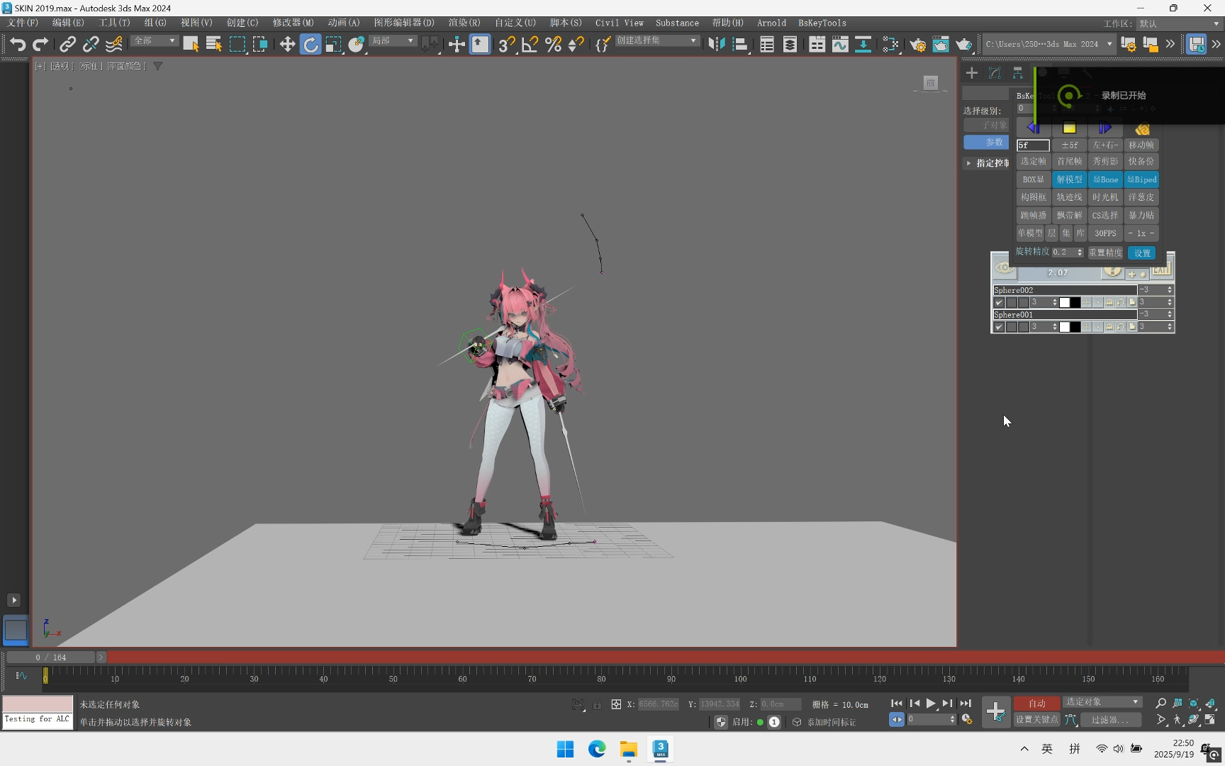This screenshot has height=766, width=1225.
Task: Click the Undo arrow icon
Action: (x=17, y=45)
